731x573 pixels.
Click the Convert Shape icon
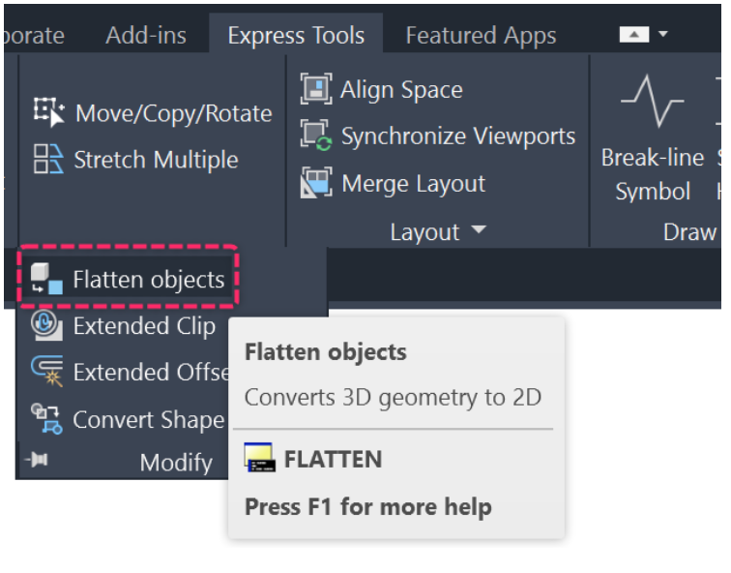click(47, 419)
